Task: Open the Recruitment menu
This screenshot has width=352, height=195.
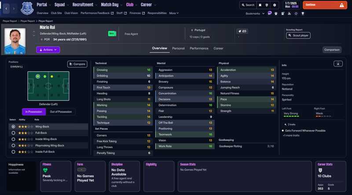Action: click(x=84, y=5)
